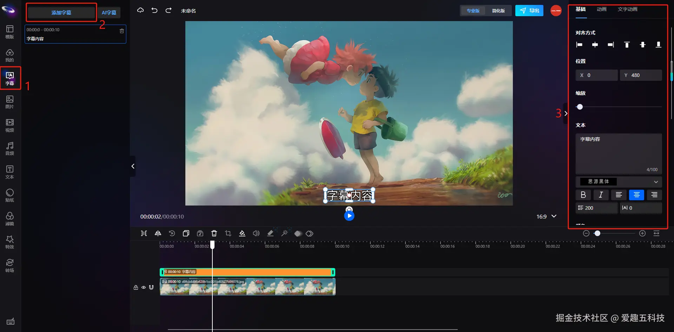Open the 转场 transitions sidebar panel

click(x=10, y=266)
